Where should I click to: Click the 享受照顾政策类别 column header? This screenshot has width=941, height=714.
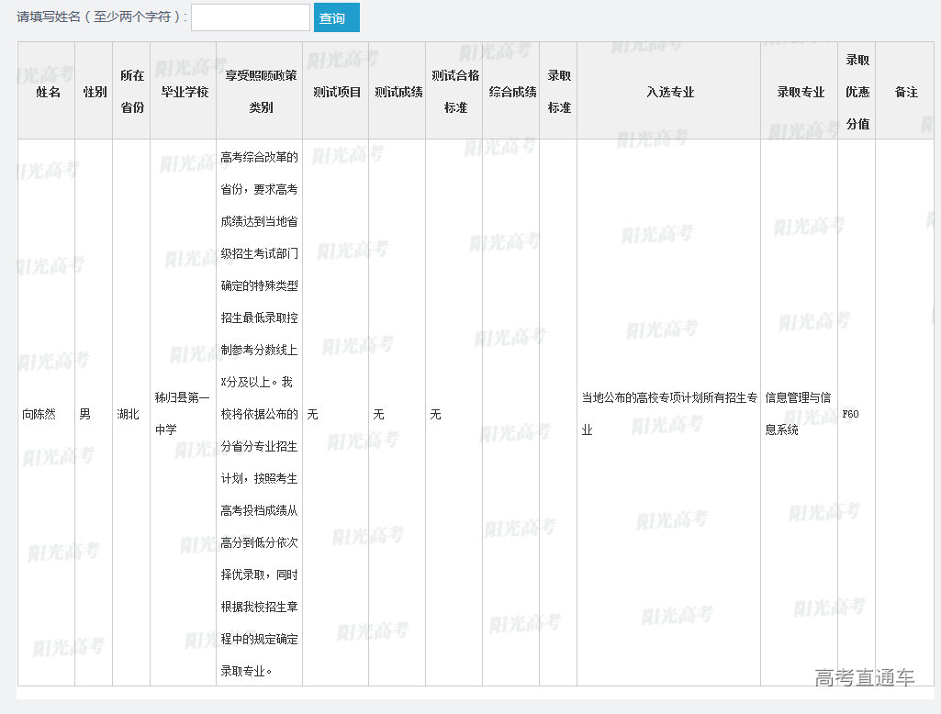[x=261, y=92]
